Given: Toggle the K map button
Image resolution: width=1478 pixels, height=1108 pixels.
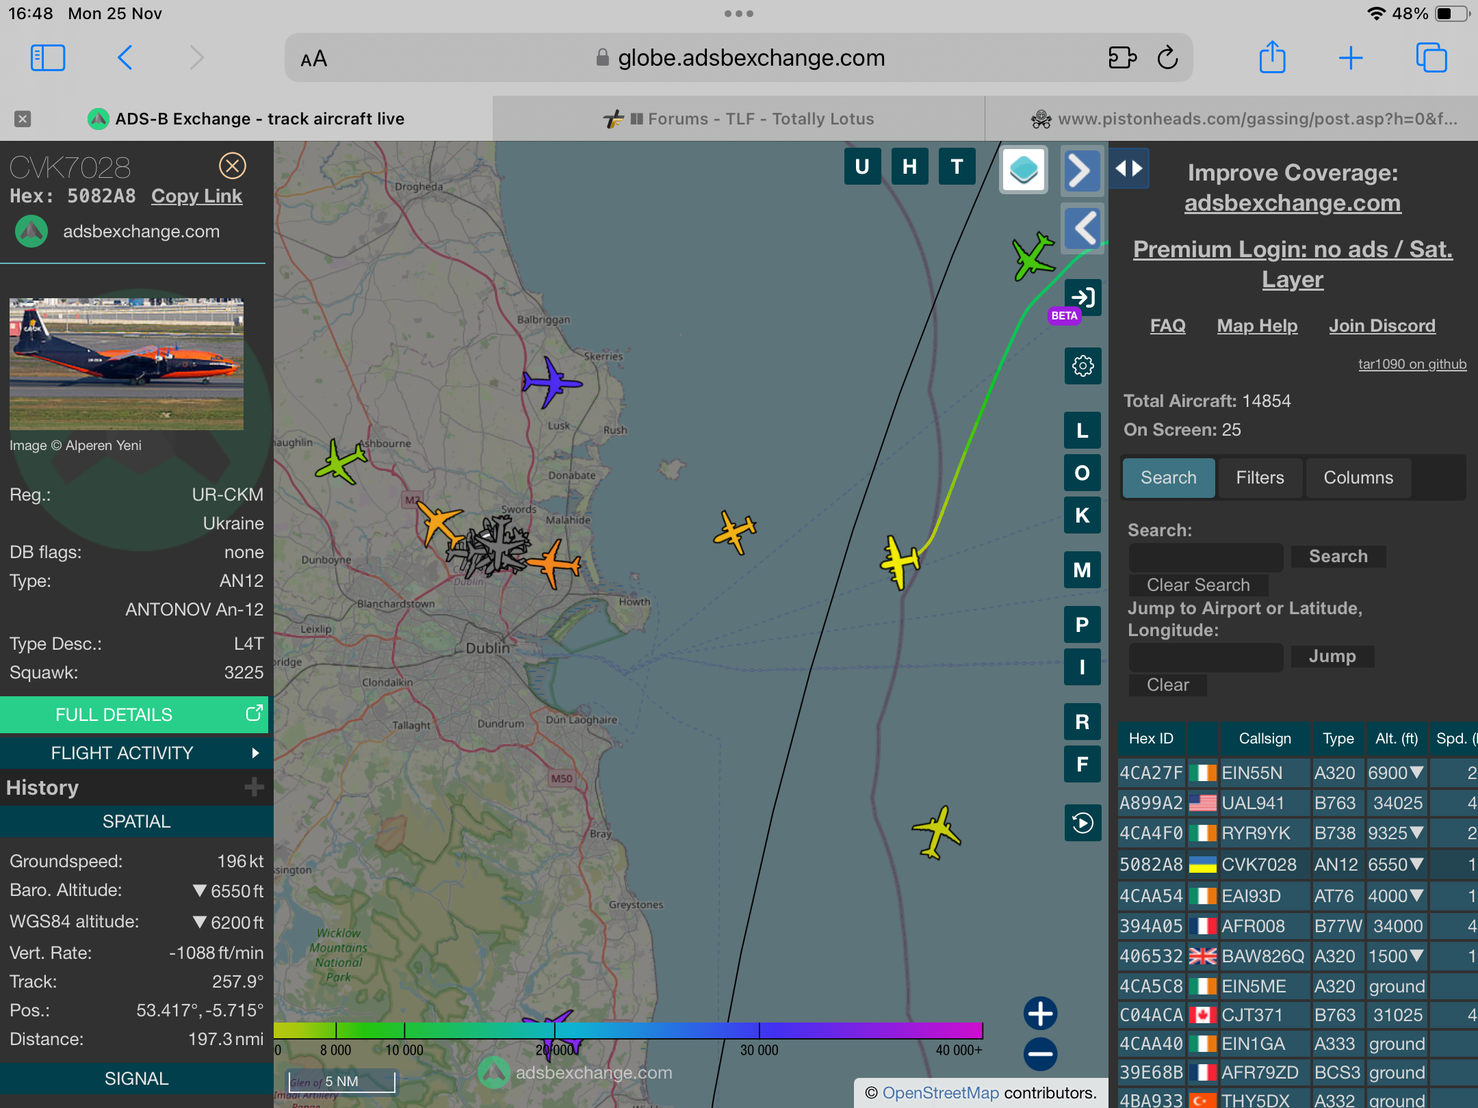Looking at the screenshot, I should coord(1082,516).
